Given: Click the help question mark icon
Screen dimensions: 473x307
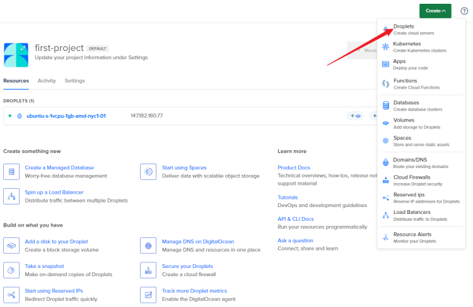Looking at the screenshot, I should click(x=464, y=11).
